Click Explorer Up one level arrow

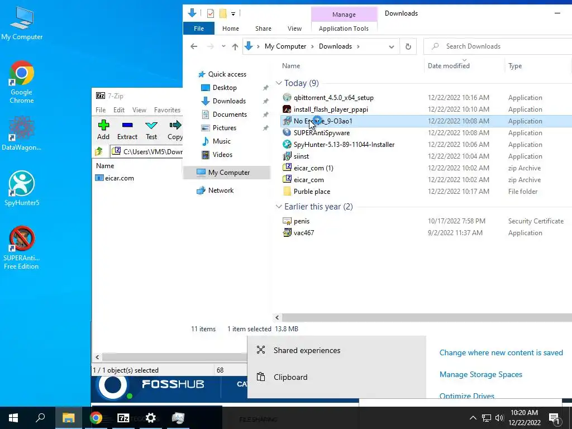pyautogui.click(x=235, y=46)
